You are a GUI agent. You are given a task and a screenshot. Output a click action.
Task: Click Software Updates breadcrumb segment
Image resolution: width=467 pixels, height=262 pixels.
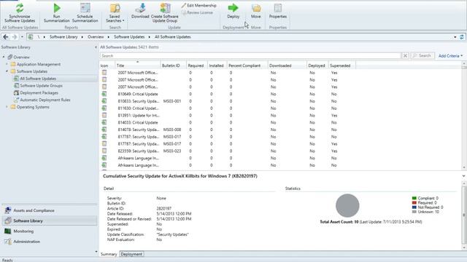tap(129, 37)
